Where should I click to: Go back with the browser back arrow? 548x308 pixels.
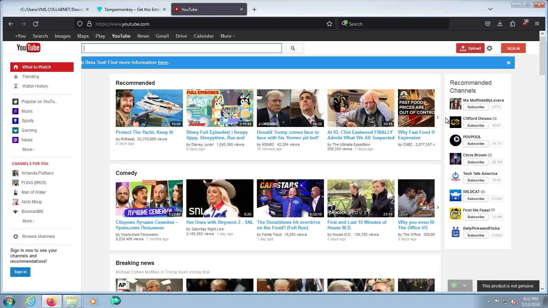point(11,24)
